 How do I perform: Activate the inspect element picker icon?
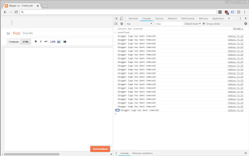pos(116,18)
